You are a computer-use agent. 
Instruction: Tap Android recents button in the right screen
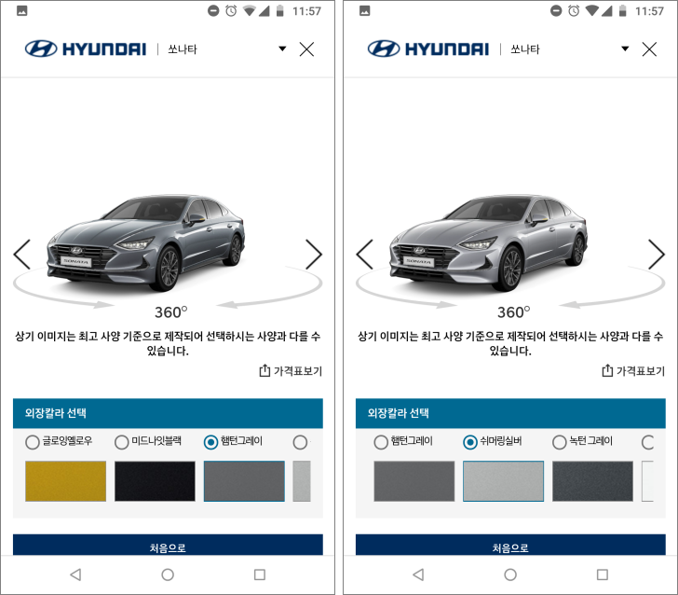[603, 574]
